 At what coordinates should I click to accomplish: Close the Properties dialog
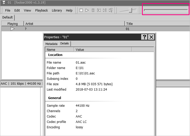tap(151, 37)
